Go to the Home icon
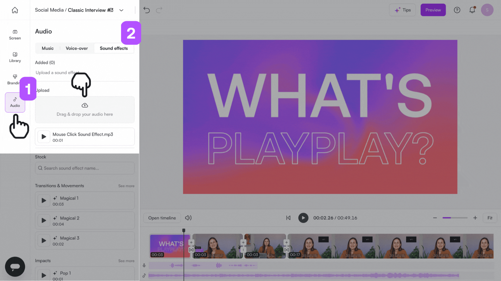The width and height of the screenshot is (501, 281). (15, 10)
